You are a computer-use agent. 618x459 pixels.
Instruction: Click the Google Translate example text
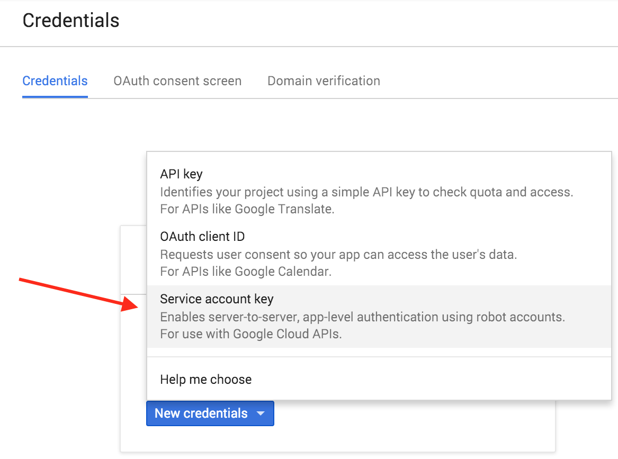point(247,209)
